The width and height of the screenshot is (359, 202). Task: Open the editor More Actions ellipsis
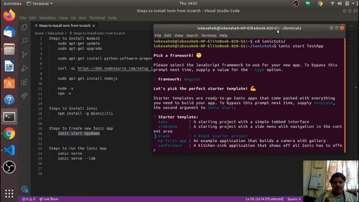coord(352,26)
